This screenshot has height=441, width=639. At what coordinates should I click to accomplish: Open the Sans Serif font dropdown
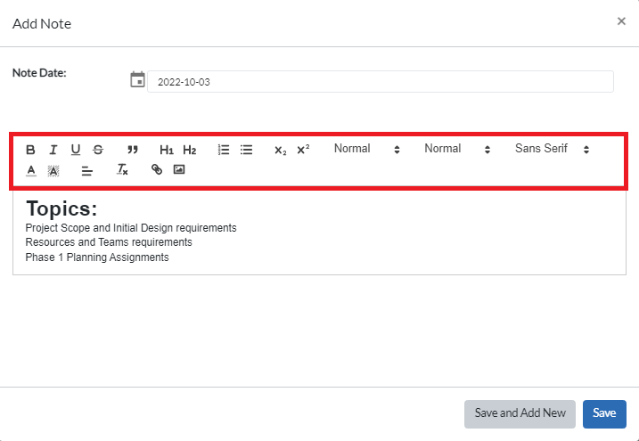point(552,149)
